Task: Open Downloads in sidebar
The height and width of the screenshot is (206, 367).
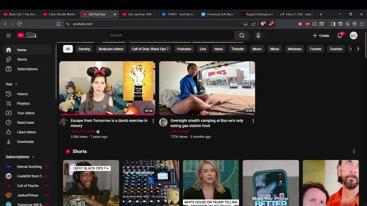Action: pyautogui.click(x=28, y=142)
